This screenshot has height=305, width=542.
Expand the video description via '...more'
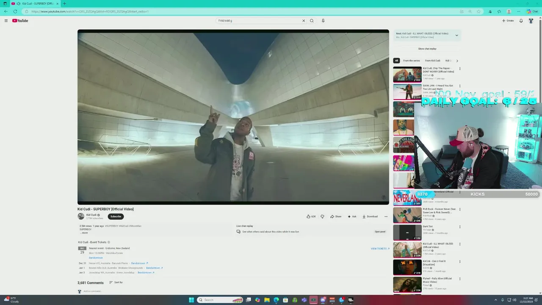[84, 233]
